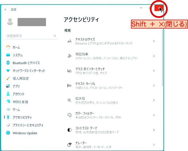The width and height of the screenshot is (188, 151).
Task: Click the search magnifier icon in settings search
Action: pyautogui.click(x=55, y=36)
